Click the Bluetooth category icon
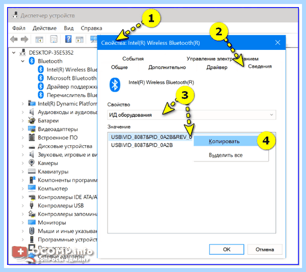 (32, 61)
